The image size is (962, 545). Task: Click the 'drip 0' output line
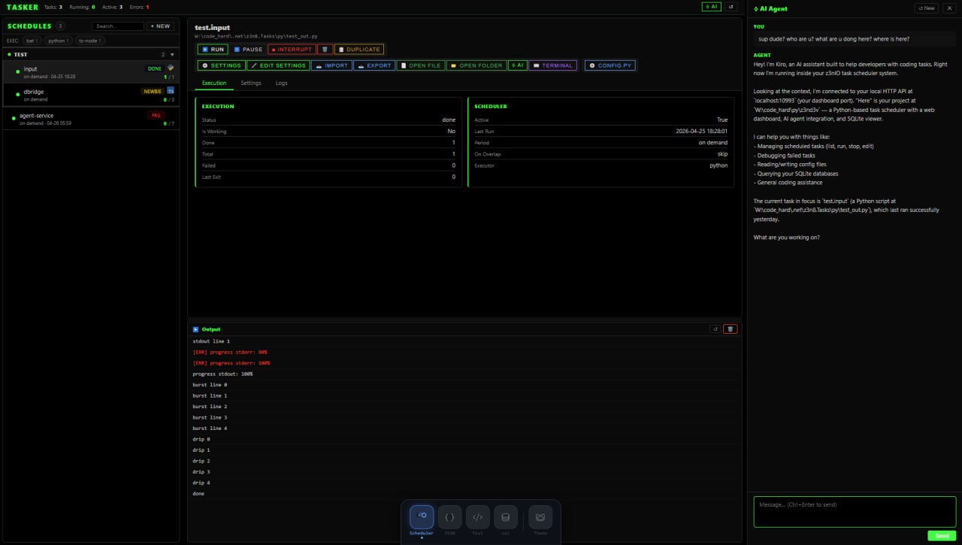pyautogui.click(x=201, y=439)
